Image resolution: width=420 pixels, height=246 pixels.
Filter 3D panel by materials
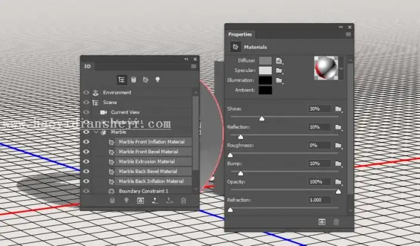tap(145, 80)
